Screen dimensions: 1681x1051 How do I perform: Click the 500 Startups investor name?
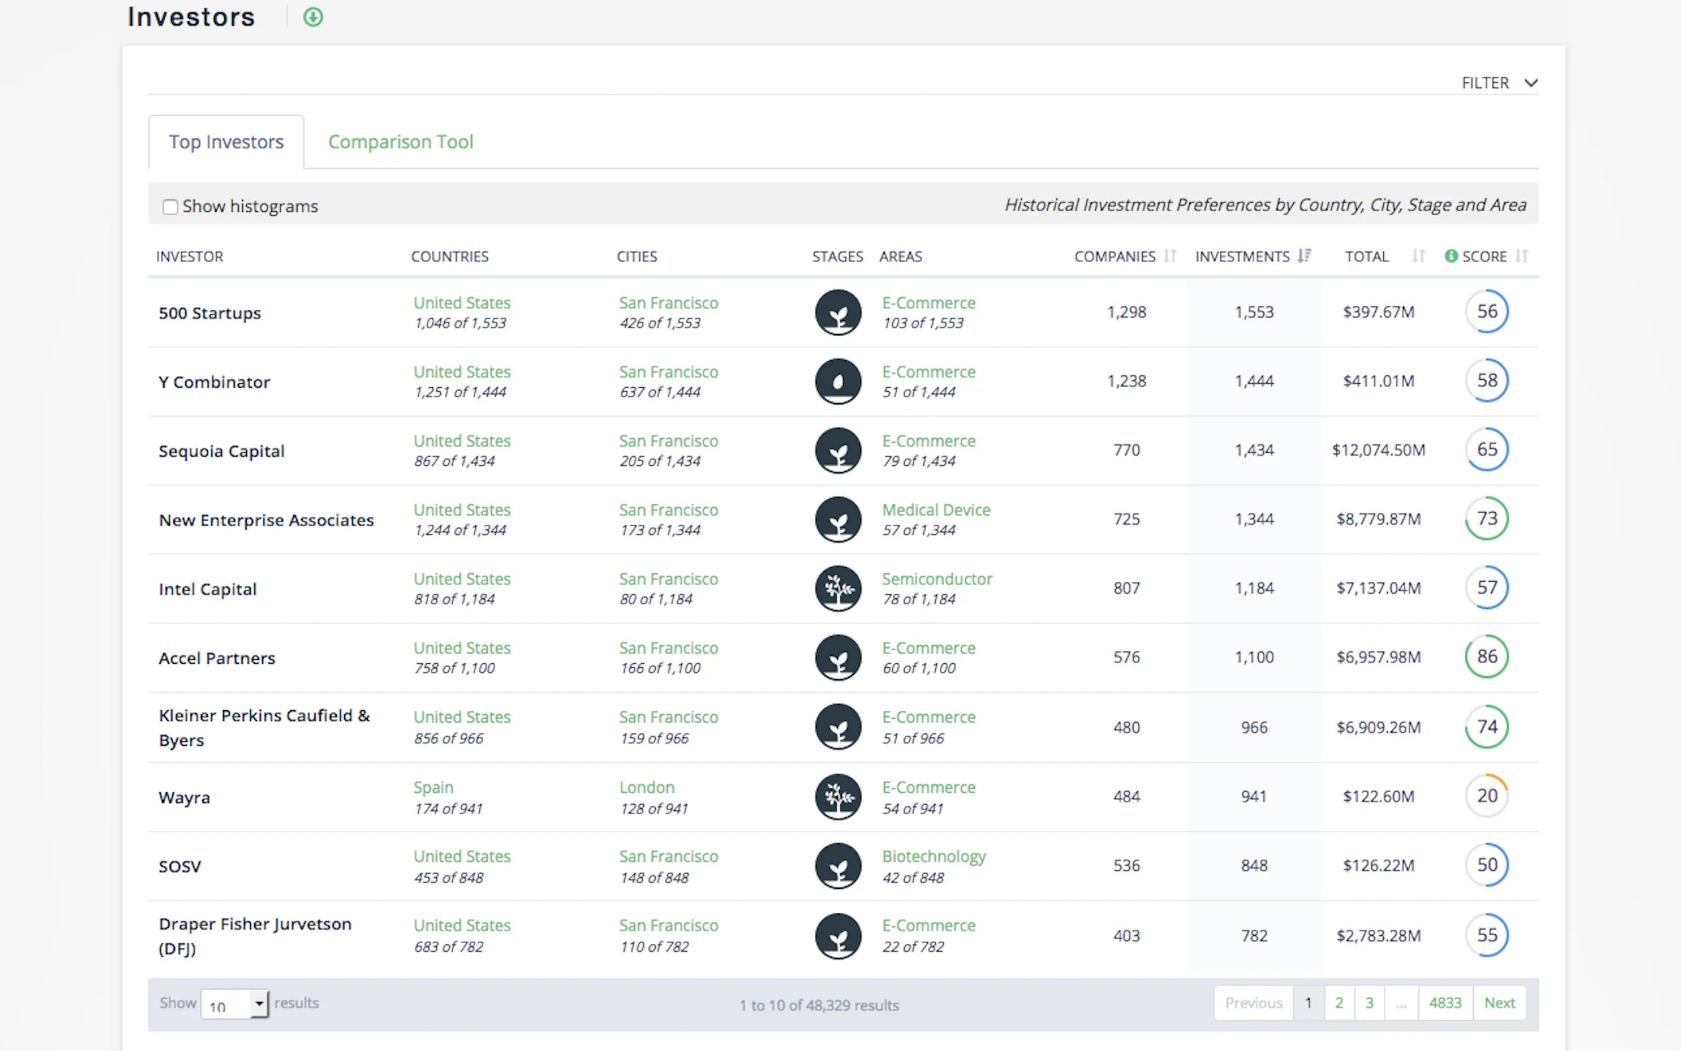[210, 313]
